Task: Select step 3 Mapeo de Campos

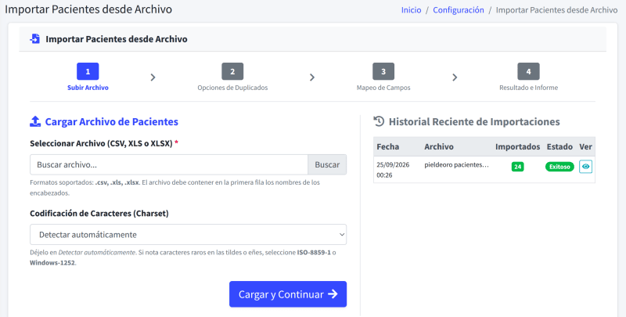Action: (383, 77)
